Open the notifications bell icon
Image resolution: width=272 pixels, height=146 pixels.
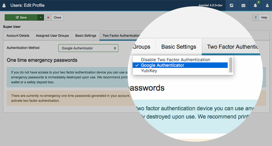coord(256,5)
